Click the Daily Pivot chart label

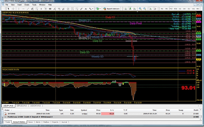click(x=136, y=23)
